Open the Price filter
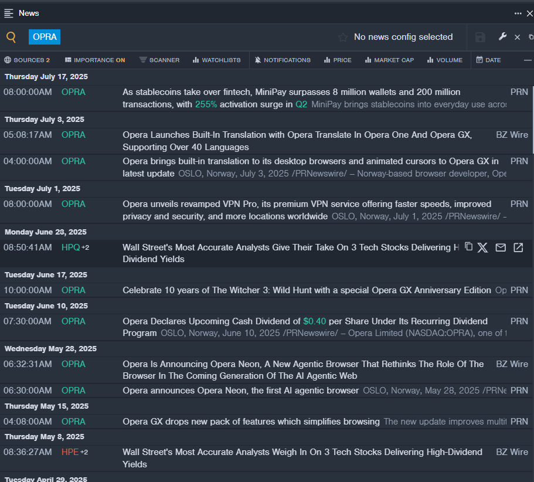Image resolution: width=534 pixels, height=482 pixels. pos(338,60)
